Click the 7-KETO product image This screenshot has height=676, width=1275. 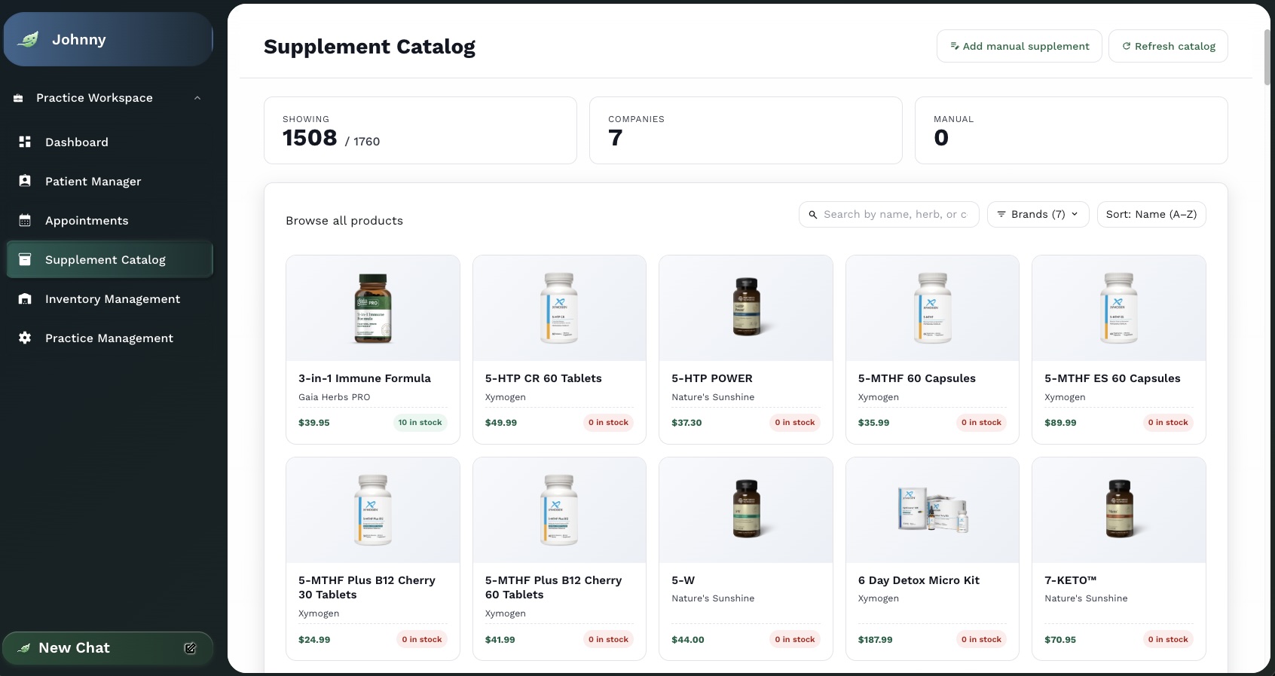[1119, 510]
